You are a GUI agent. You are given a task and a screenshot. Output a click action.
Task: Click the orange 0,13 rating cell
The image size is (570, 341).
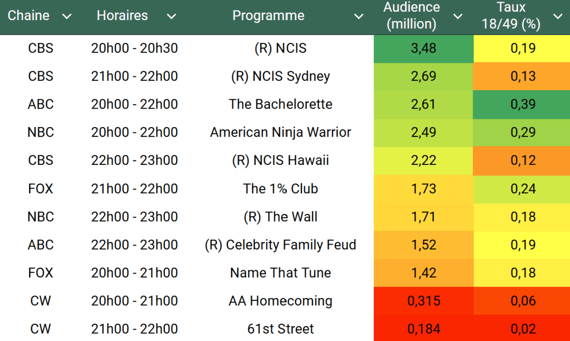(523, 76)
